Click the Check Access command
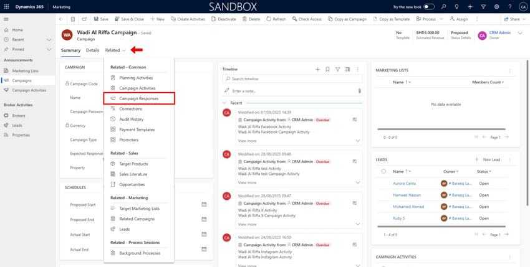The height and width of the screenshot is (267, 530). click(307, 19)
